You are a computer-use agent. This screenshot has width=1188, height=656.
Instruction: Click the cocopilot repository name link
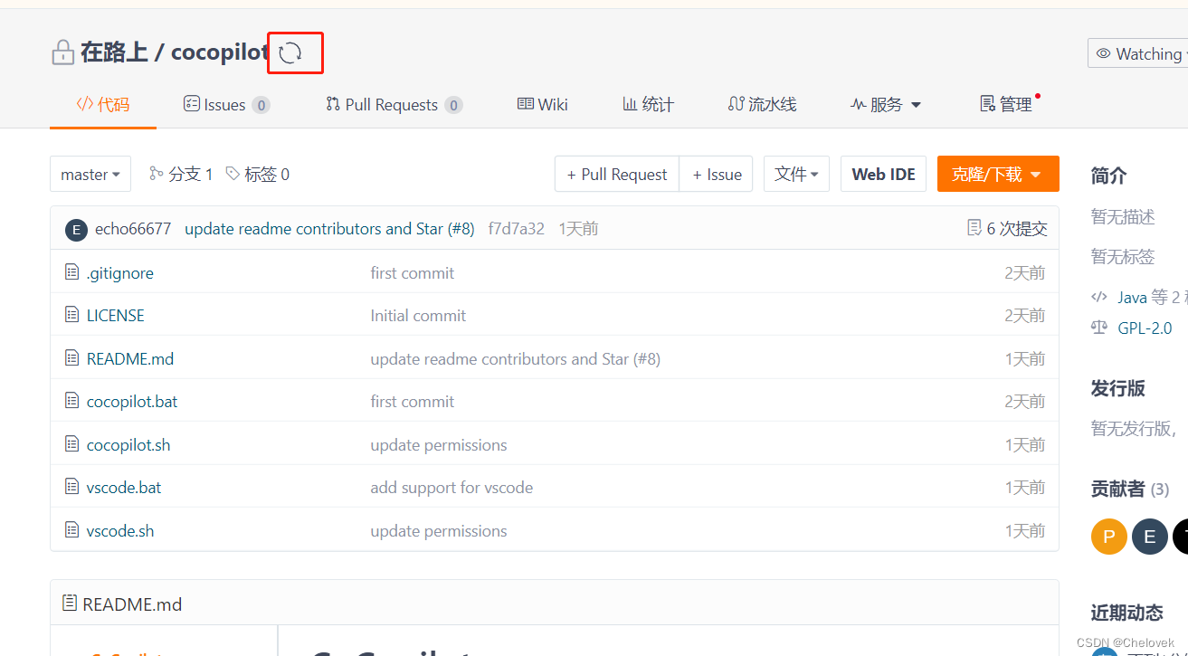(x=220, y=52)
